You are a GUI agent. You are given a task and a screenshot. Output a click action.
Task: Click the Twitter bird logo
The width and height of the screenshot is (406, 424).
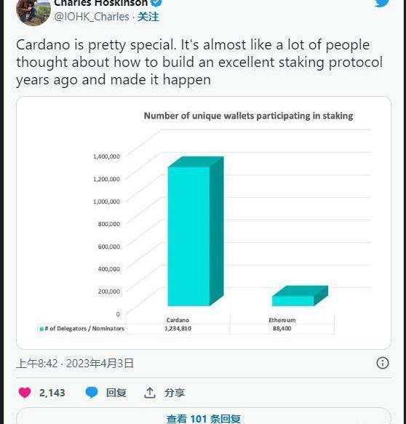pos(382,3)
